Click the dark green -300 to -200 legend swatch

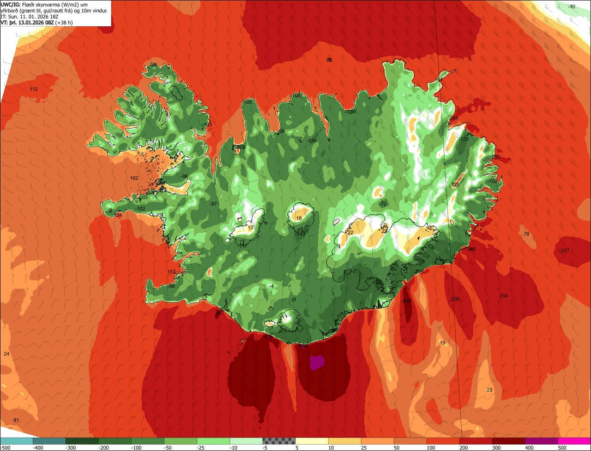[115, 441]
